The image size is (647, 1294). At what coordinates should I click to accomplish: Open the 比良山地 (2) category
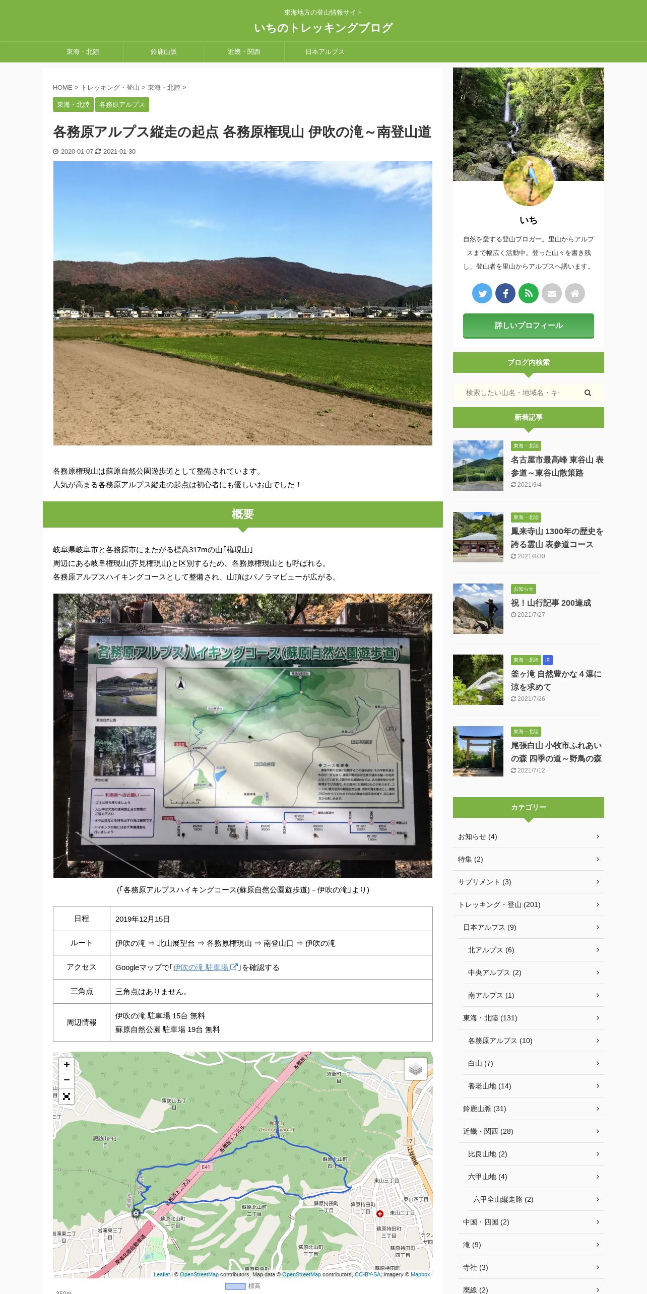click(x=534, y=1154)
